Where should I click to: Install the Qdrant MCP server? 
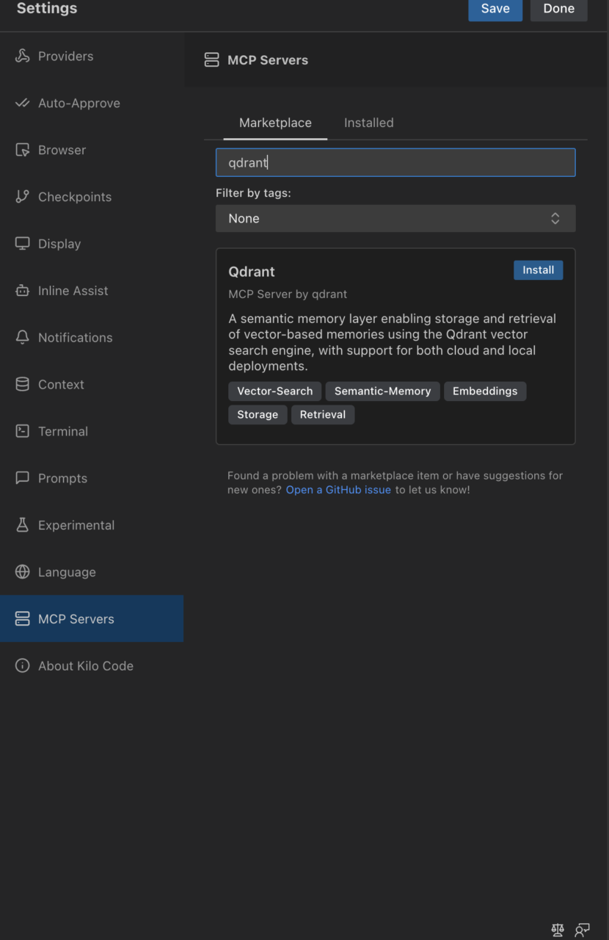pos(538,270)
